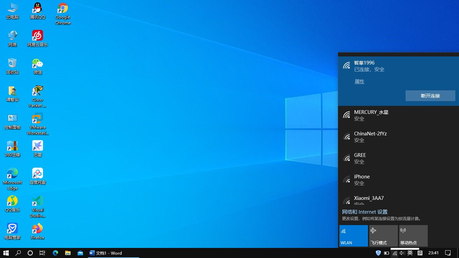The height and width of the screenshot is (258, 459).
Task: Switch to 文档1 - Word window
Action: point(114,253)
